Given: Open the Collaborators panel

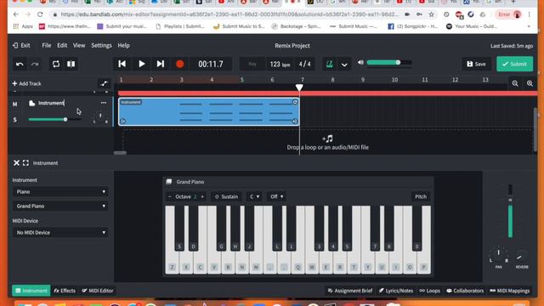Looking at the screenshot, I should coord(465,291).
